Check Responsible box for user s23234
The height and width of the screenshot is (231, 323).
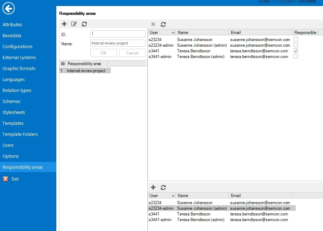(x=296, y=40)
